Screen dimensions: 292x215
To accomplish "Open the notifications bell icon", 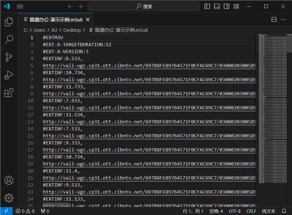I will [x=284, y=211].
